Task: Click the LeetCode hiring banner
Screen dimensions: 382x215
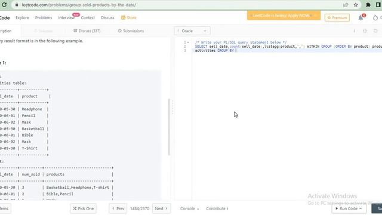Action: tap(284, 16)
